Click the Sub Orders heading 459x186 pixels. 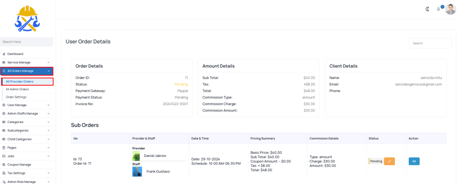(x=85, y=125)
